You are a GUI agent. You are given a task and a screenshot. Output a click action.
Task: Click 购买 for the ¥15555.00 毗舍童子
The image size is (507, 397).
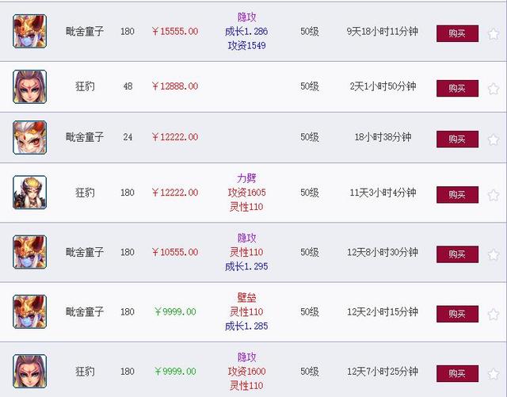point(457,33)
